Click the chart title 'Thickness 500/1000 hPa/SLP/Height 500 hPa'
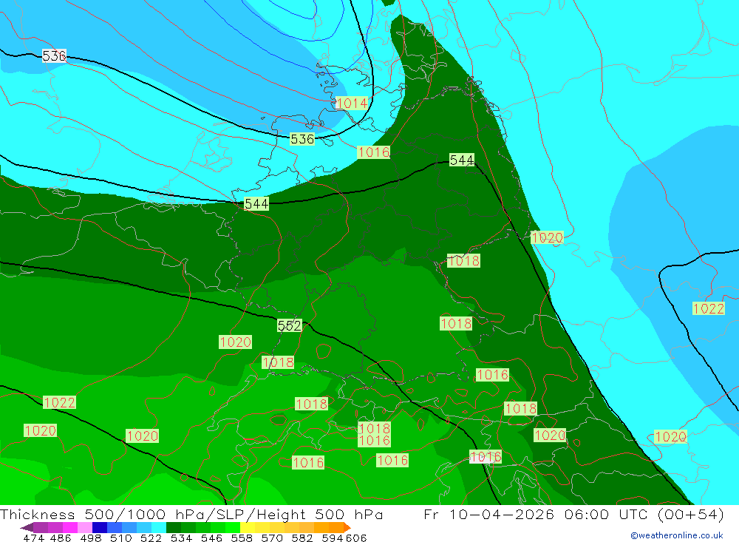The width and height of the screenshot is (739, 542). [x=191, y=514]
